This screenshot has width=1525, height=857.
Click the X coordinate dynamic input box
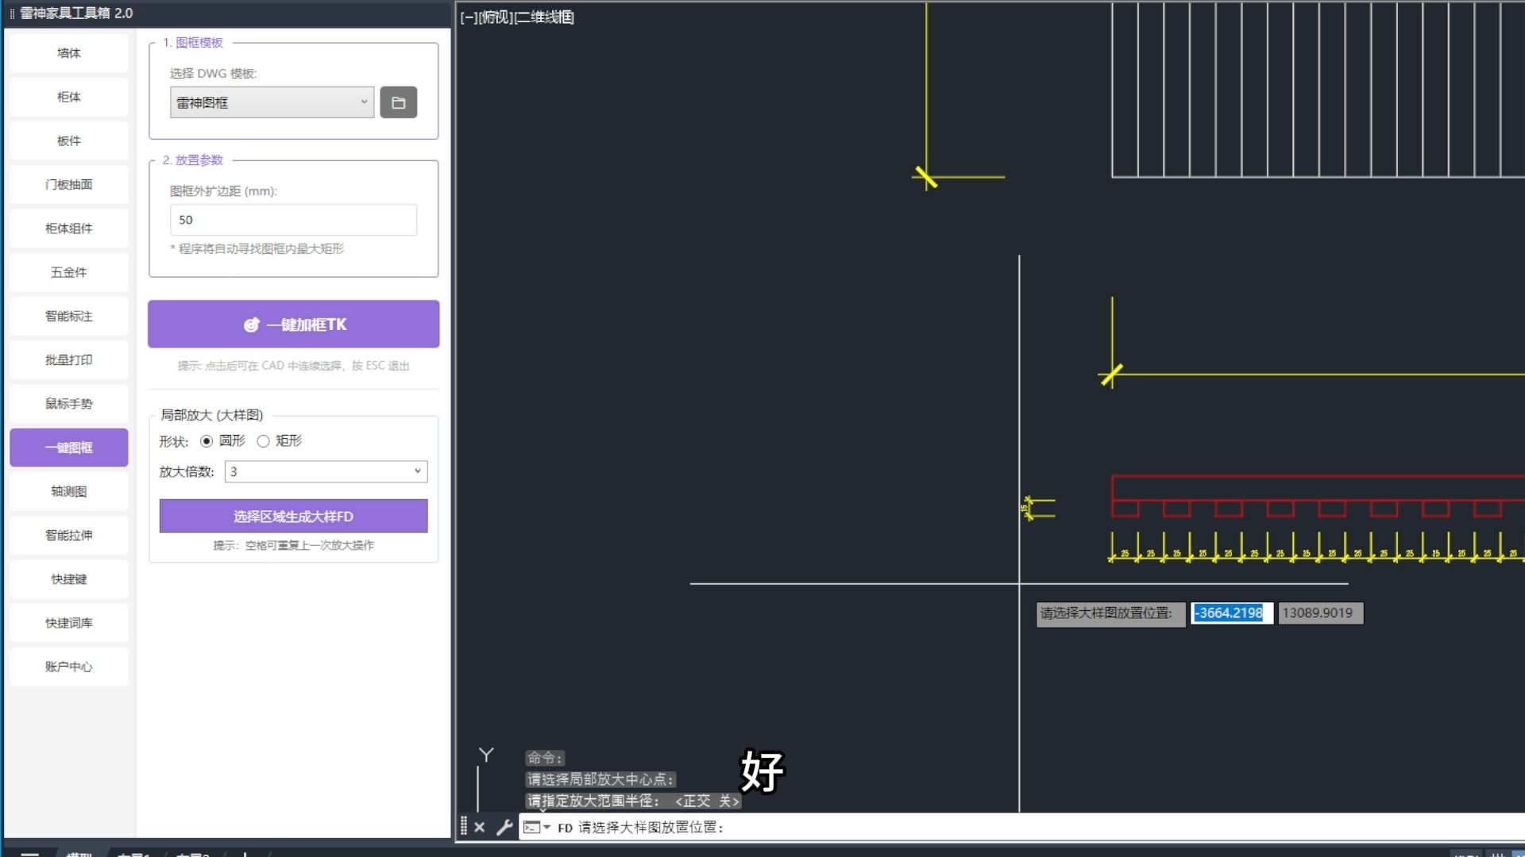[1231, 613]
